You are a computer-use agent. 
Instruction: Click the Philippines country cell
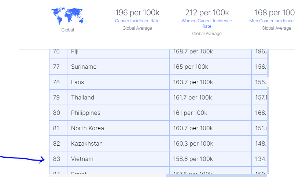pyautogui.click(x=85, y=113)
